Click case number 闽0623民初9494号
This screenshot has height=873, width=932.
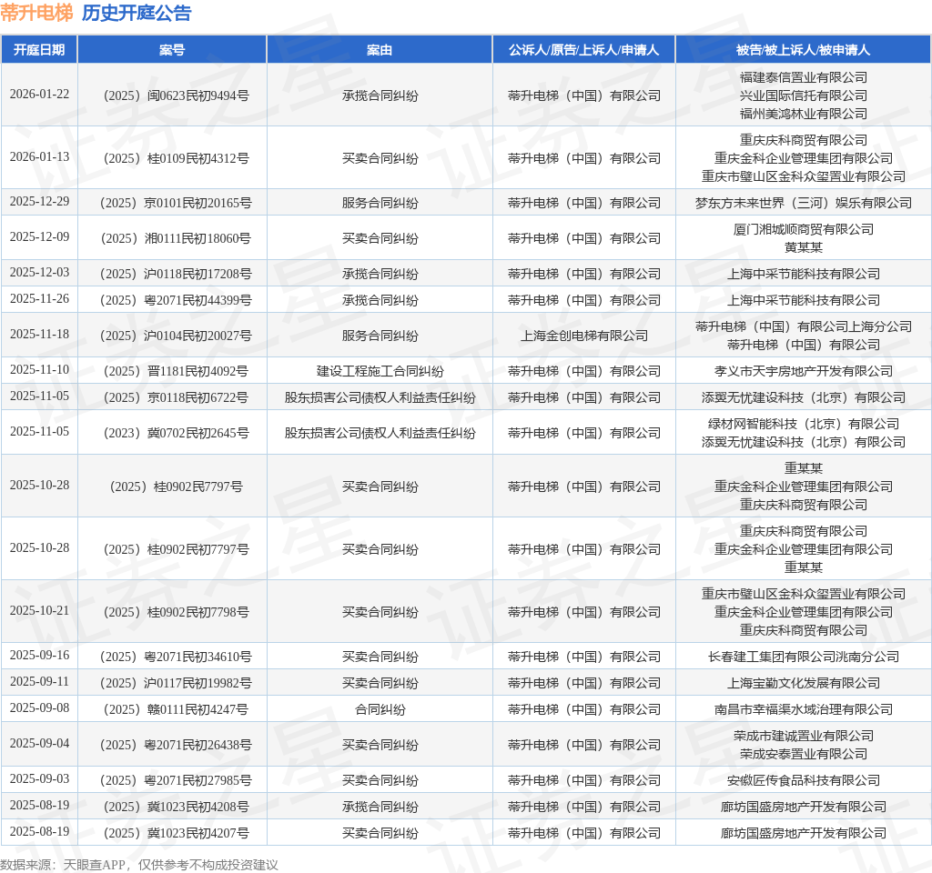click(x=176, y=95)
